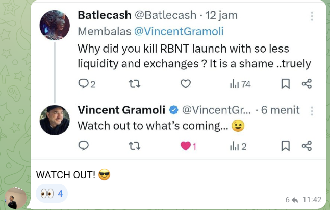Unlike Vincent Gramoli's tweet
Viewport: 330px width, 210px height.
click(x=188, y=146)
